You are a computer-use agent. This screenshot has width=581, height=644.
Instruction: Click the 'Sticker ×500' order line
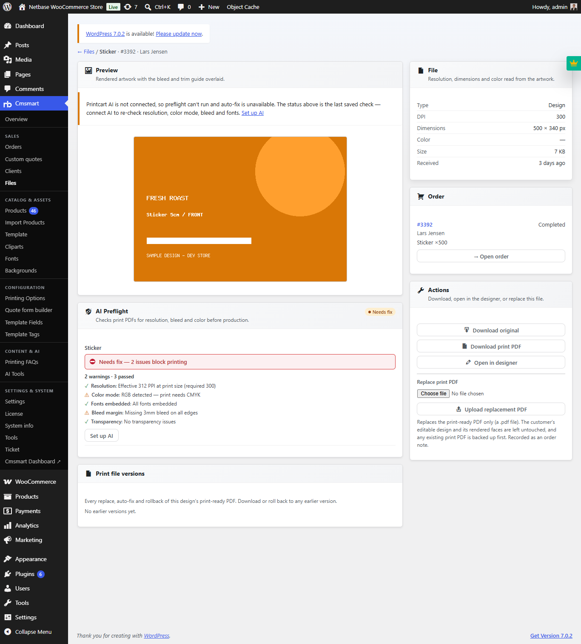click(x=432, y=242)
